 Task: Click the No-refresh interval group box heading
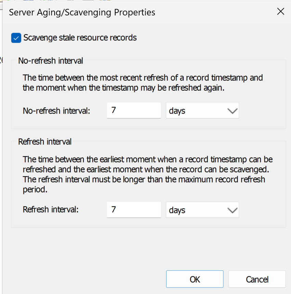[51, 61]
